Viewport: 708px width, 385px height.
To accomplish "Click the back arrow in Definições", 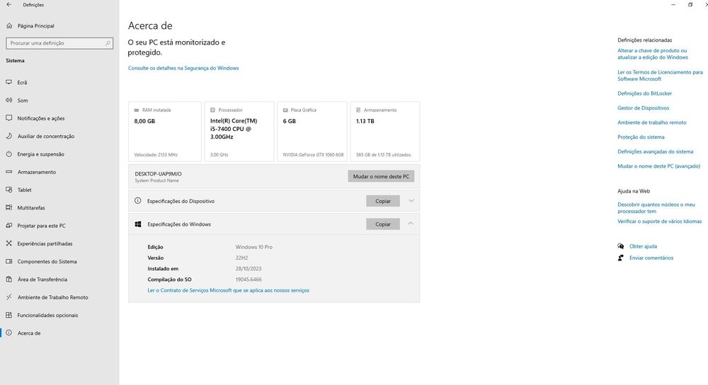I will coord(9,4).
